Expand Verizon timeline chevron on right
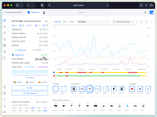This screenshot has height=117, width=157. [x=148, y=76]
